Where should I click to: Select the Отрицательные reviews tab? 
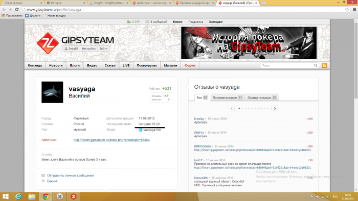(x=262, y=97)
